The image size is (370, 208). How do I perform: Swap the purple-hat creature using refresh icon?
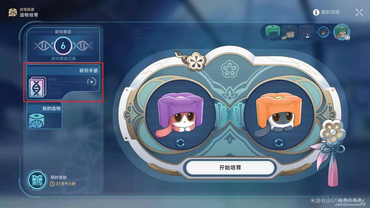coord(181,143)
